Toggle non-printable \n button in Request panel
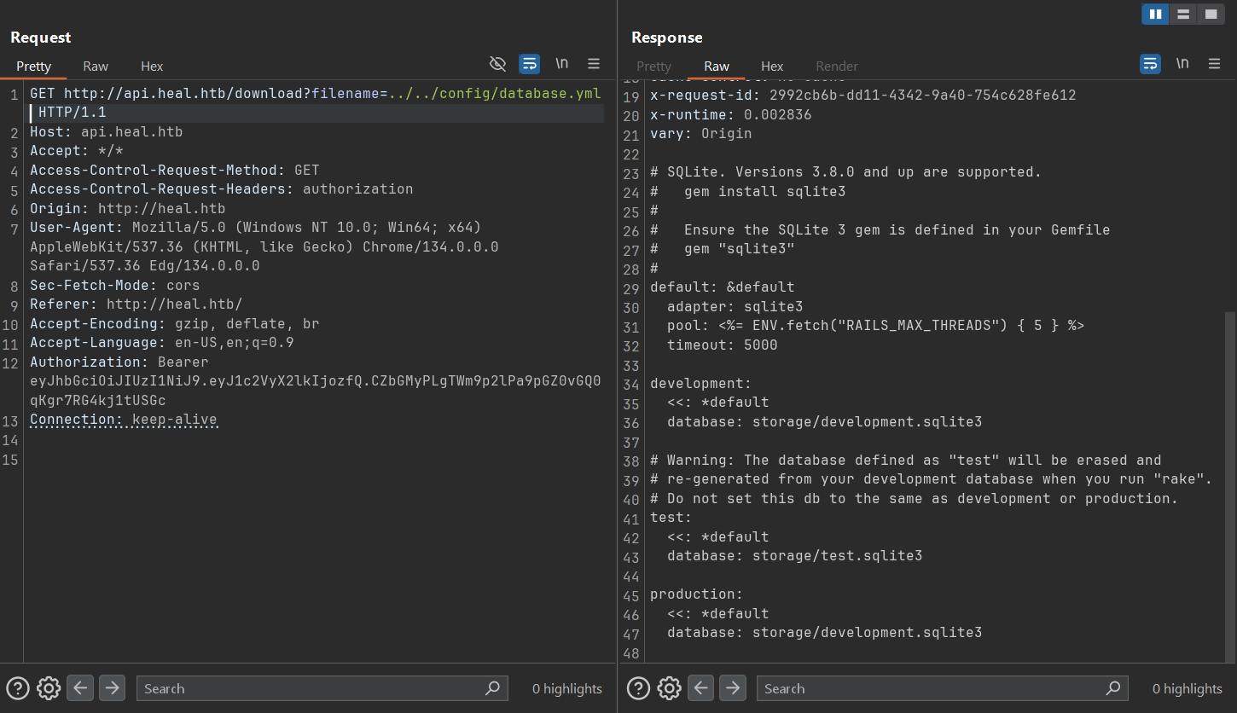 point(562,64)
